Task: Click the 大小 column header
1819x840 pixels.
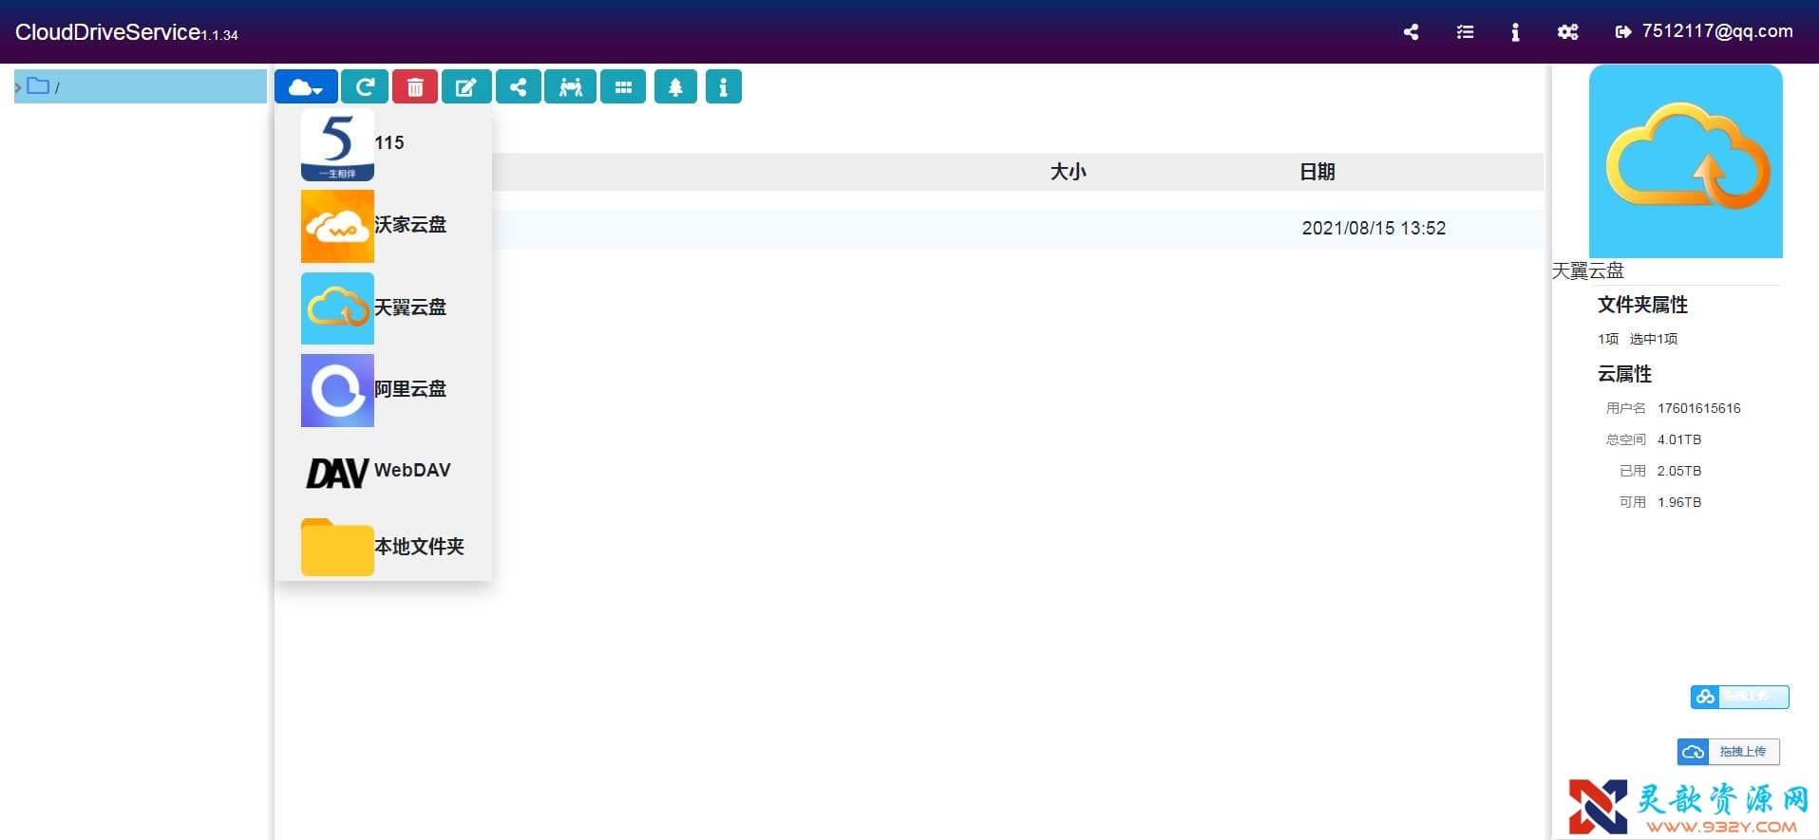Action: click(1068, 172)
